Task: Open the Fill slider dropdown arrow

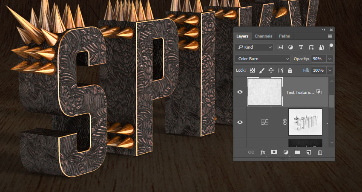Action: click(330, 70)
